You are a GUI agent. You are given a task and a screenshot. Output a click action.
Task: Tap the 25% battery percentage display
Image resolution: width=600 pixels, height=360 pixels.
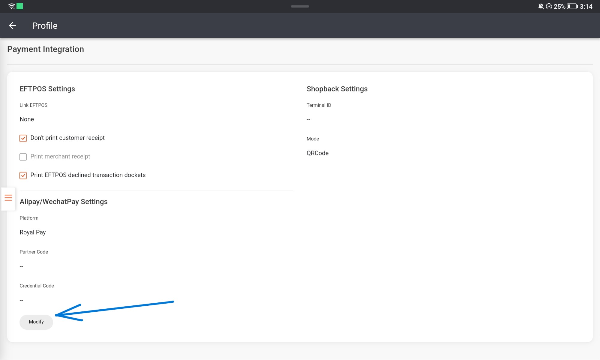click(x=560, y=6)
